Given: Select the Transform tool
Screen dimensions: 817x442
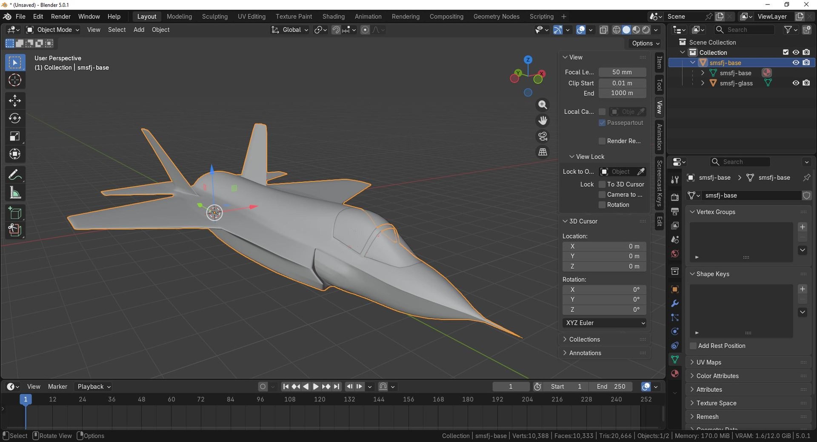Looking at the screenshot, I should tap(15, 154).
